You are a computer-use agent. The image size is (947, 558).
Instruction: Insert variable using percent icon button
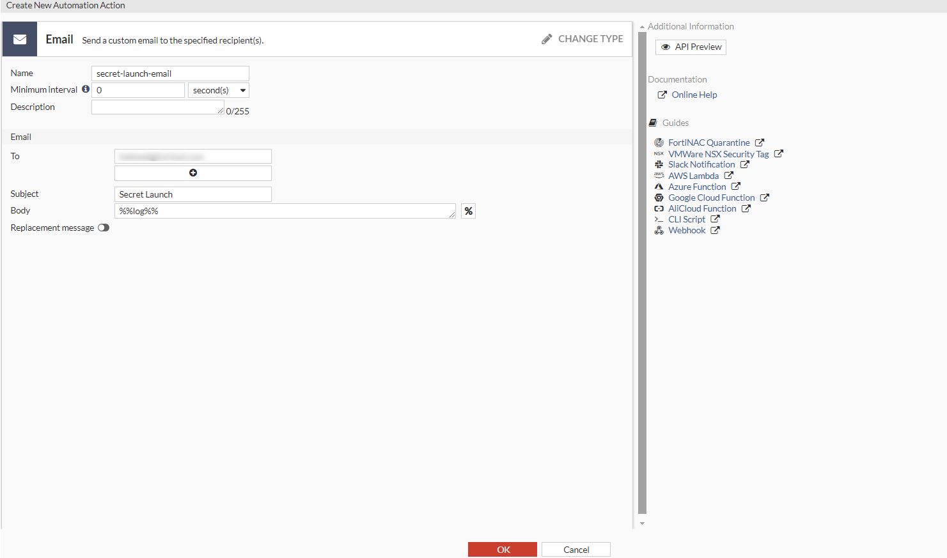tap(469, 211)
